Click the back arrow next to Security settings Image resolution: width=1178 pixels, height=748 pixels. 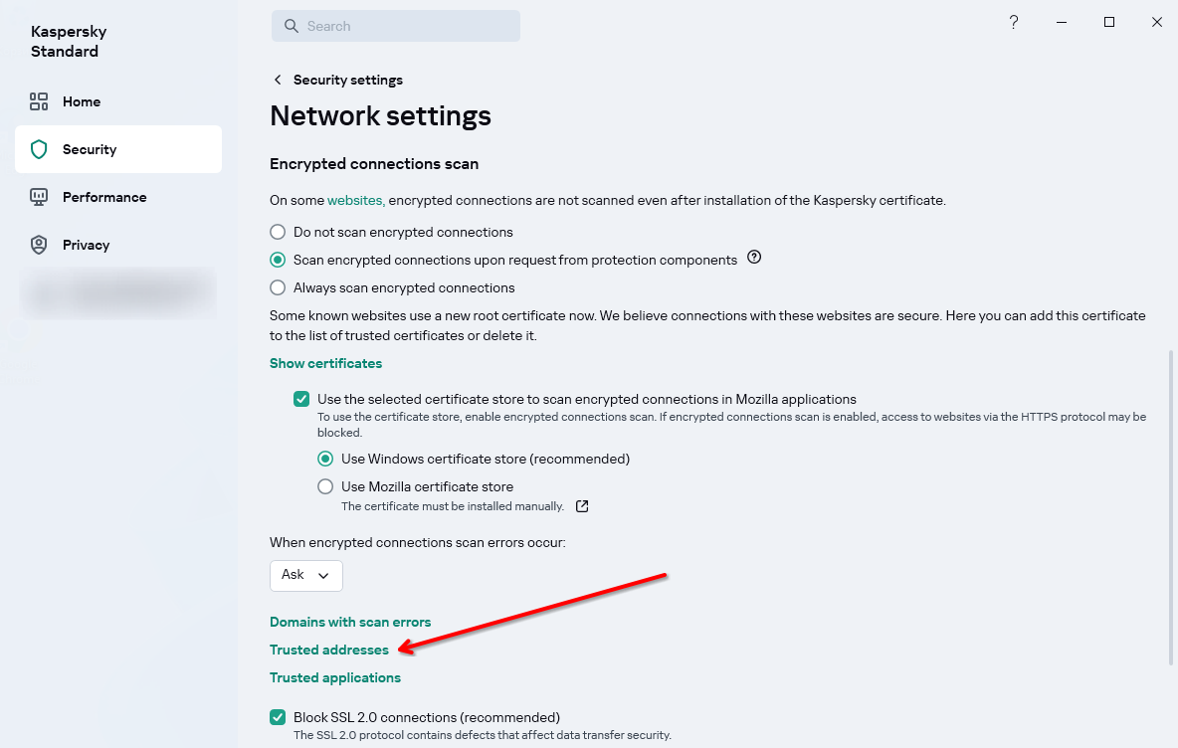point(278,80)
